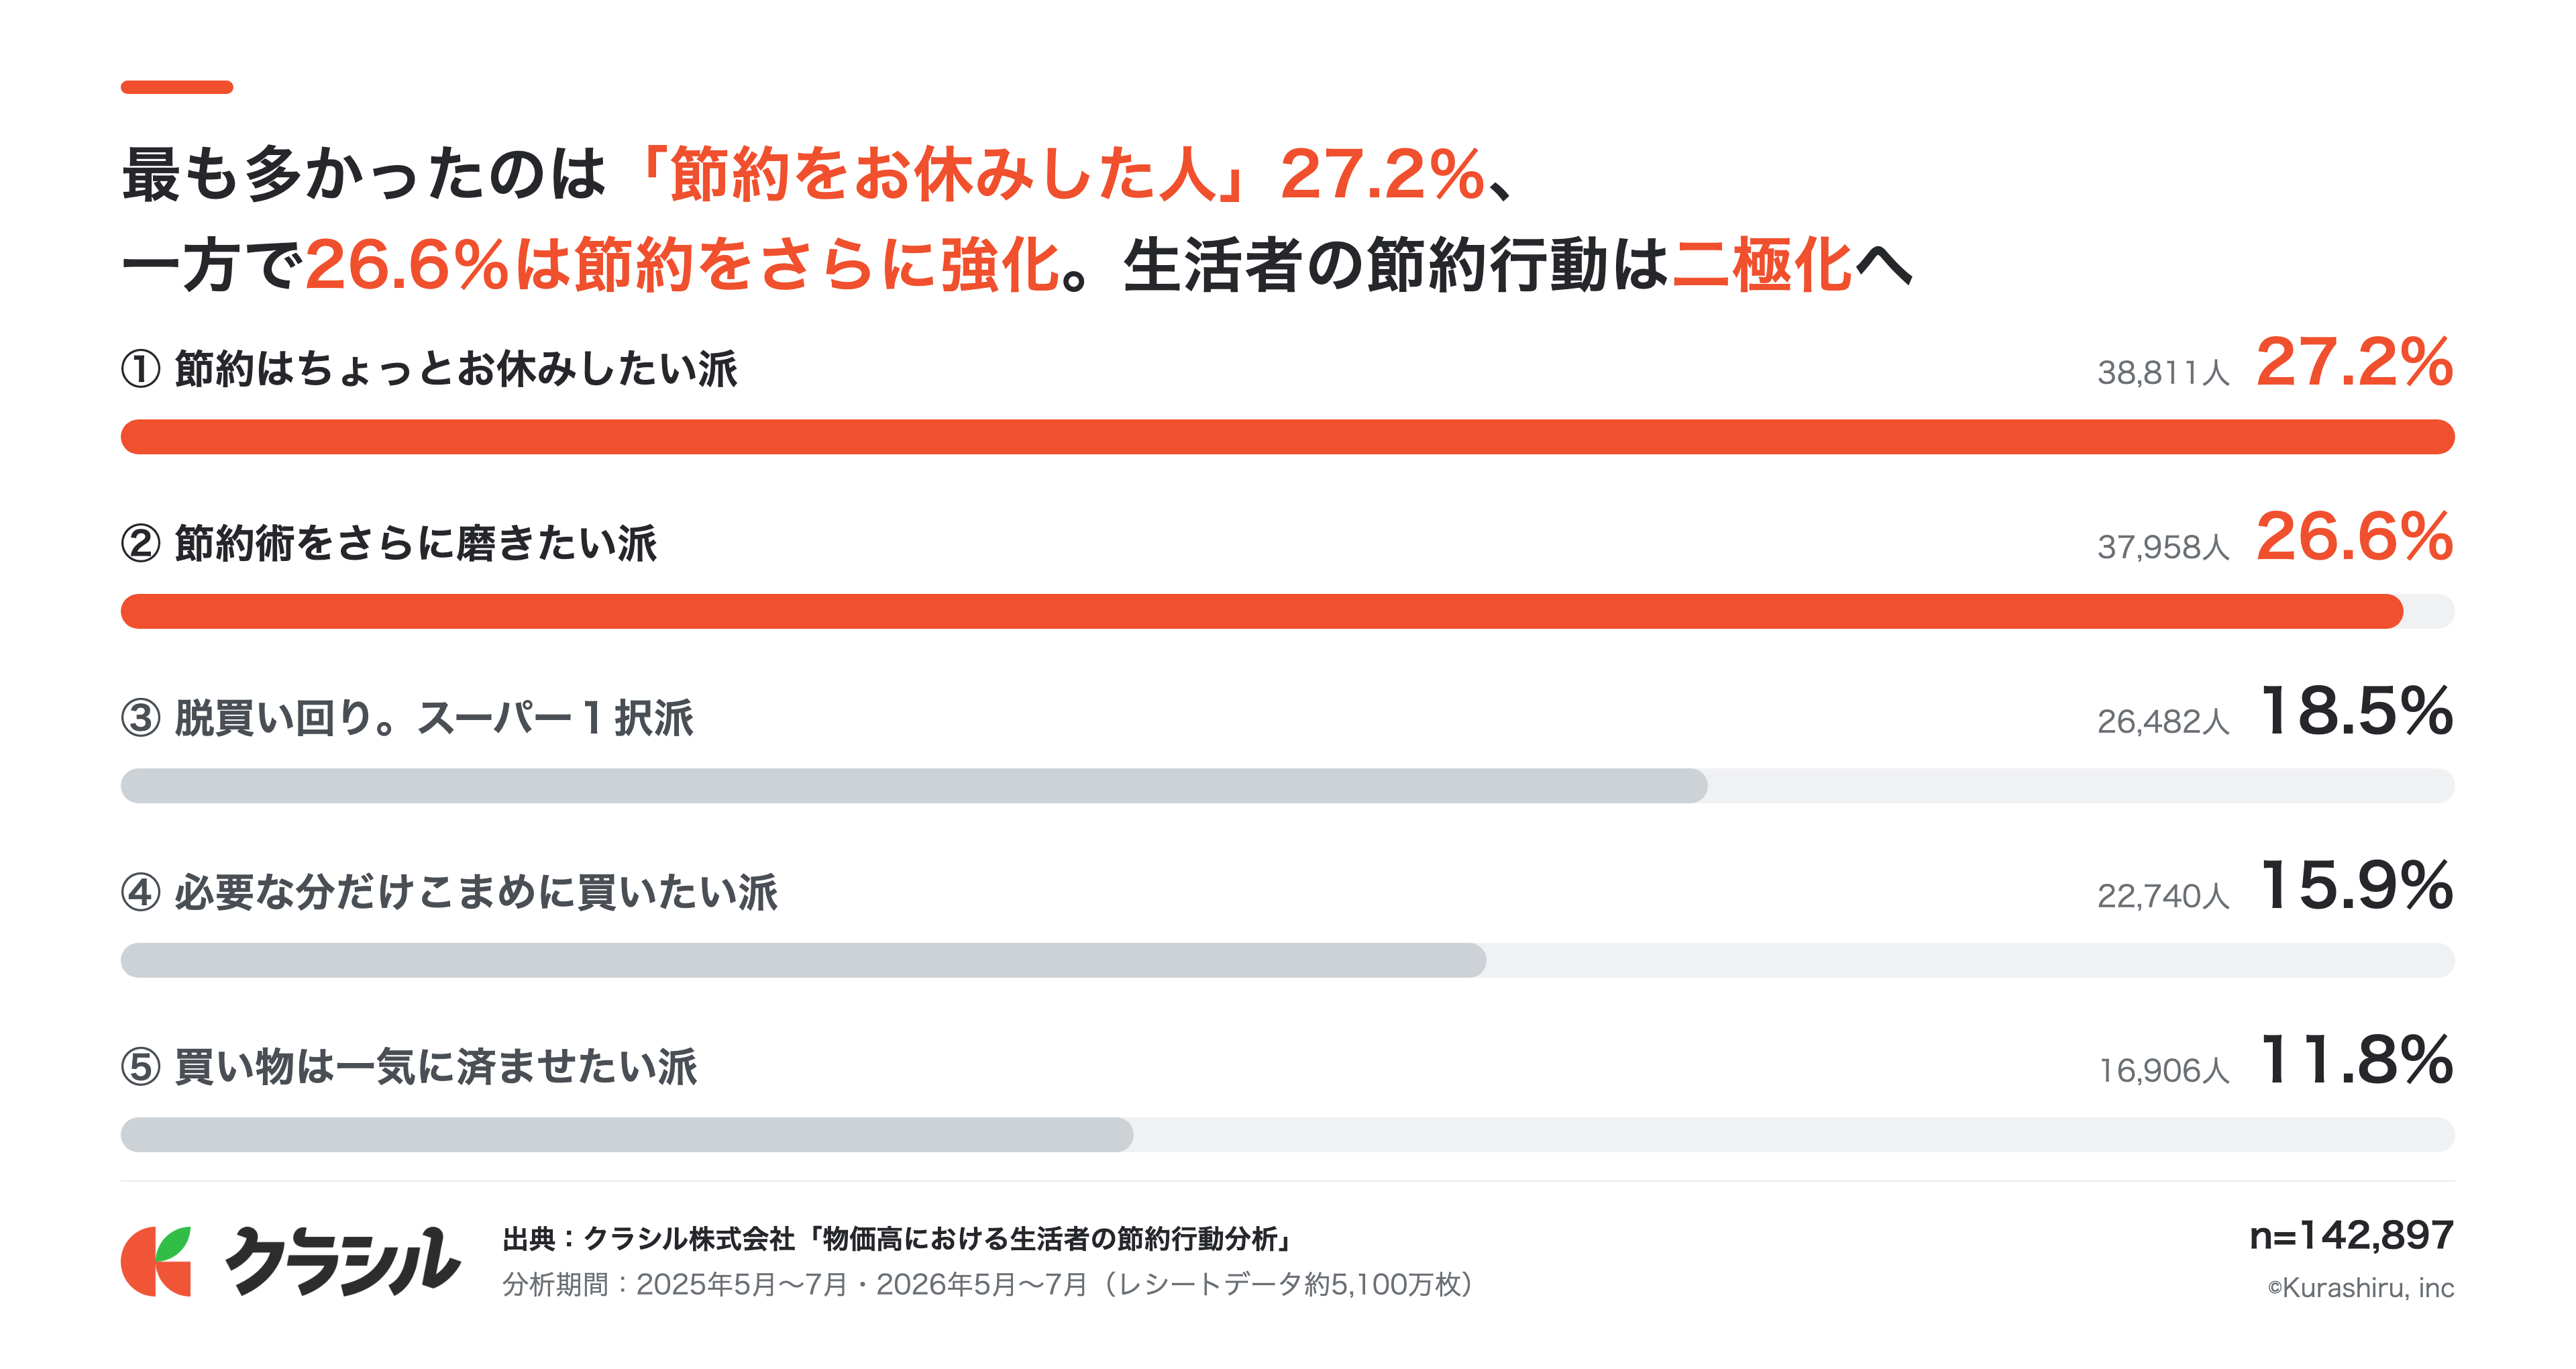Click the gray 11.8% progress bar
This screenshot has height=1369, width=2576.
point(627,1135)
